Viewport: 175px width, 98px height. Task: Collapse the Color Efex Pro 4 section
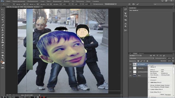[149, 89]
